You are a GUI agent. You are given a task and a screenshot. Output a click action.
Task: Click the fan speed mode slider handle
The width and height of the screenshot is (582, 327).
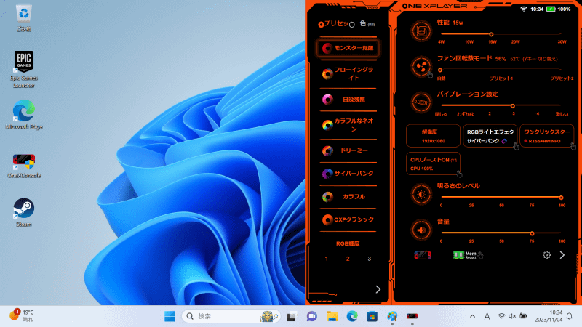point(440,70)
